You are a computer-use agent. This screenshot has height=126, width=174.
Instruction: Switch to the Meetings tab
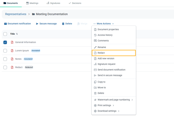tap(32, 3)
